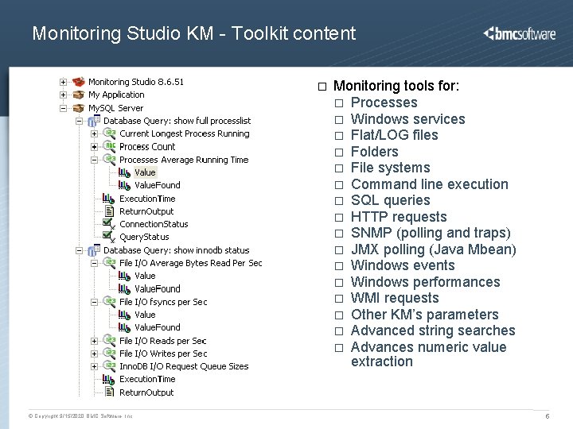Collapse the MySQL Server tree node
573x429 pixels.
63,108
